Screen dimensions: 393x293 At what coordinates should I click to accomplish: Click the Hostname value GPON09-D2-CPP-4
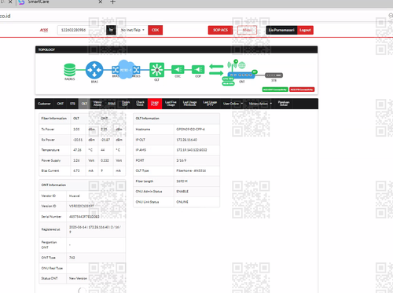[x=190, y=130]
